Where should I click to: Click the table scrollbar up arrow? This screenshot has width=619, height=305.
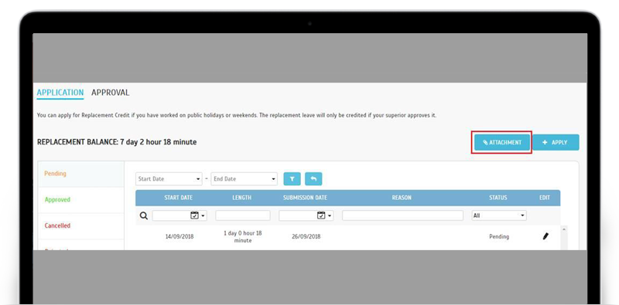(x=564, y=229)
